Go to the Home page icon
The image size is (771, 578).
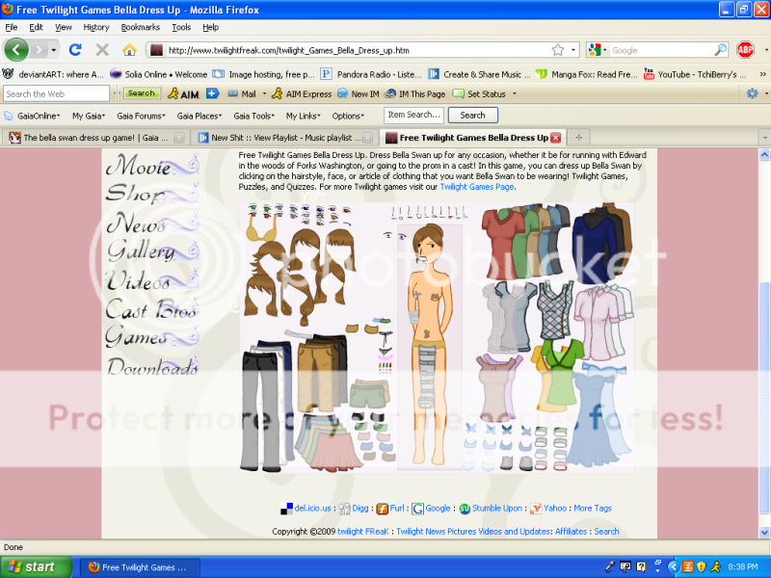point(129,49)
